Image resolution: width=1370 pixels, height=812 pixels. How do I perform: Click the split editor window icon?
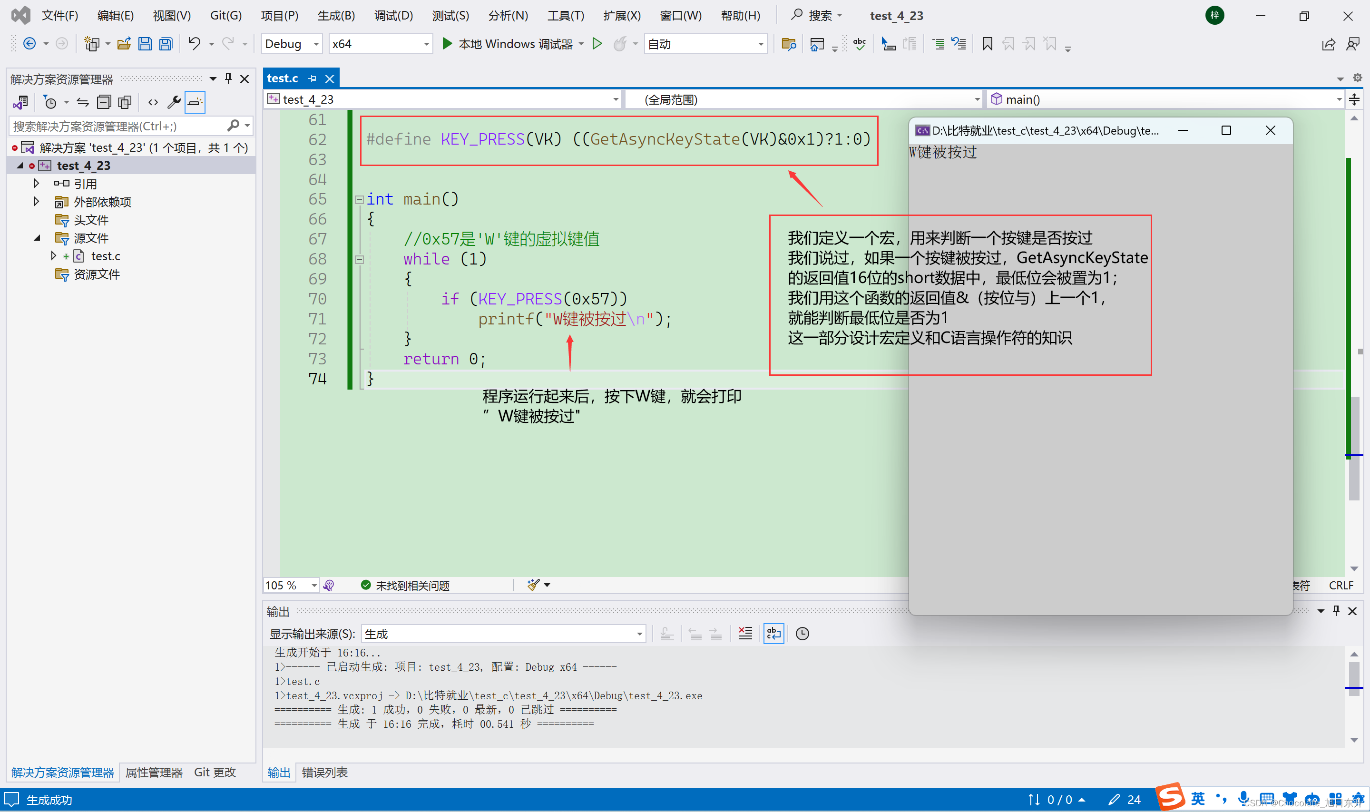pyautogui.click(x=1354, y=99)
